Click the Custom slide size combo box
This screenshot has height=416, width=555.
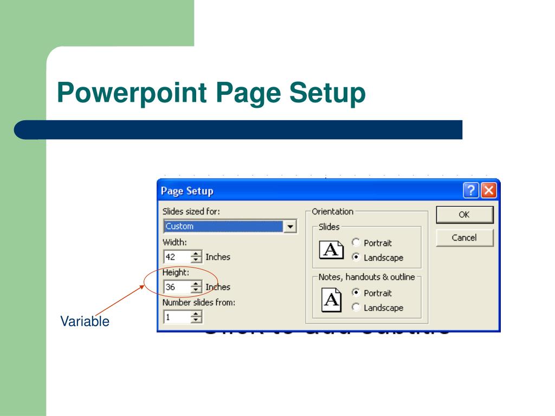pyautogui.click(x=230, y=226)
